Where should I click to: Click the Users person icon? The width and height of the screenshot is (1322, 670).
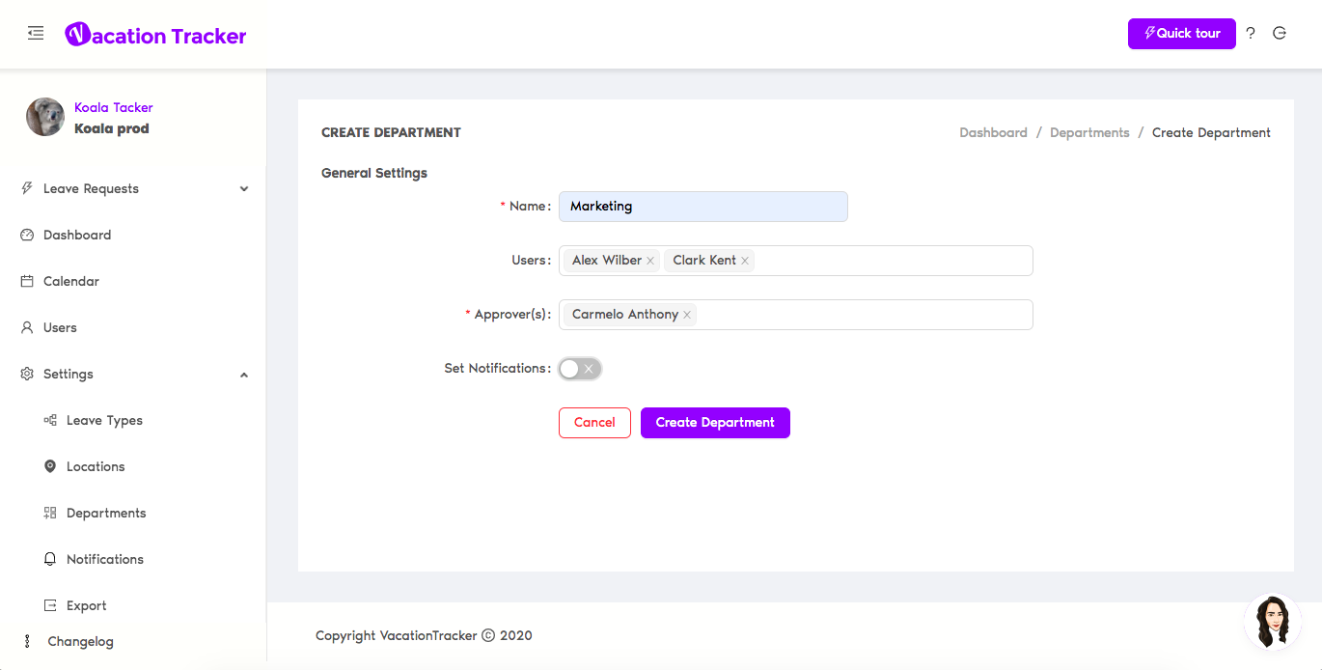(27, 327)
